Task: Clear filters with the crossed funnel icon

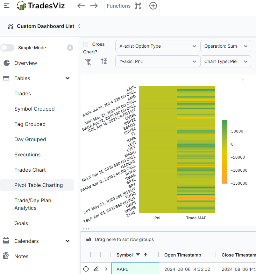Action: pos(88,62)
